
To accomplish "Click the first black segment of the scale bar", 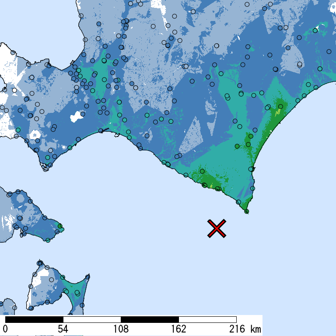I will [34, 319].
